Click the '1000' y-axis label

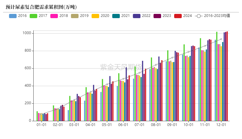[27, 33]
